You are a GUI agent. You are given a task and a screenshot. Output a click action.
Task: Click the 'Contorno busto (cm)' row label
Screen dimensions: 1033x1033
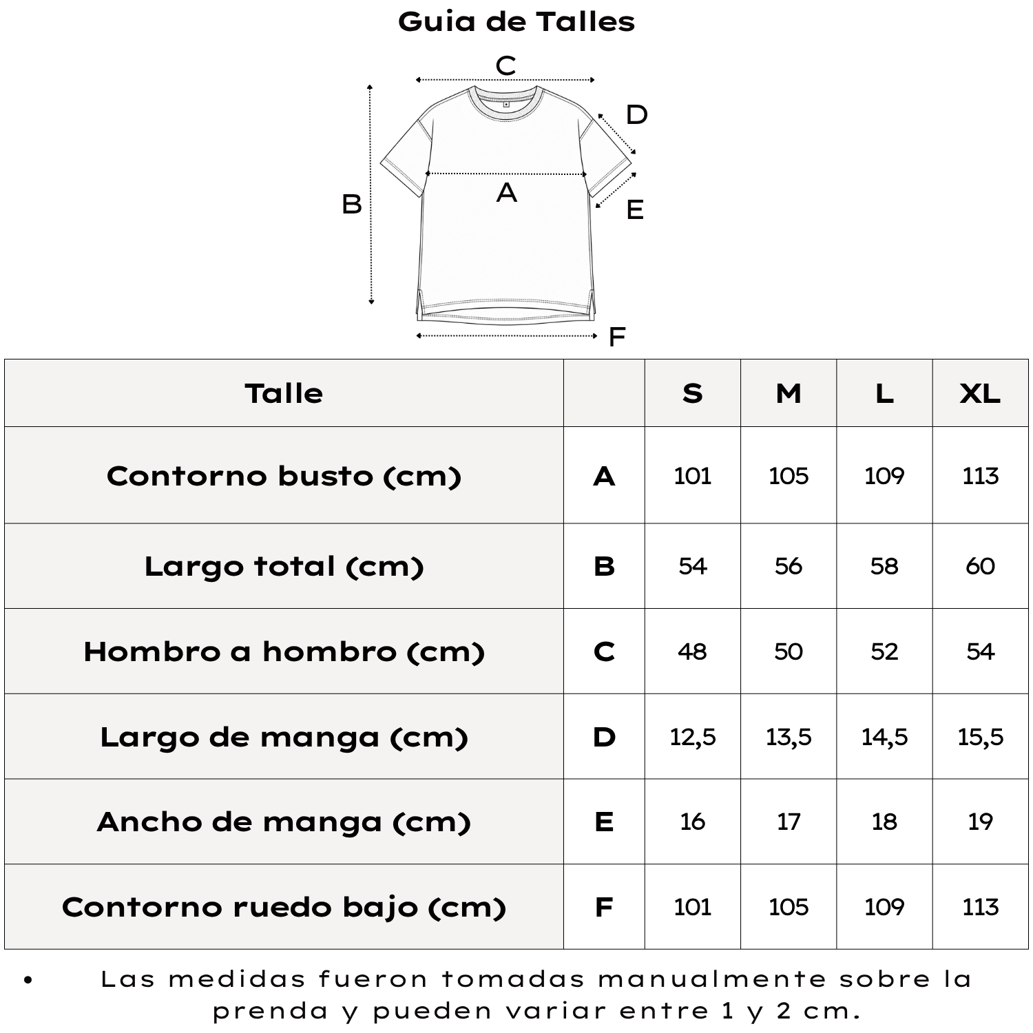point(284,476)
